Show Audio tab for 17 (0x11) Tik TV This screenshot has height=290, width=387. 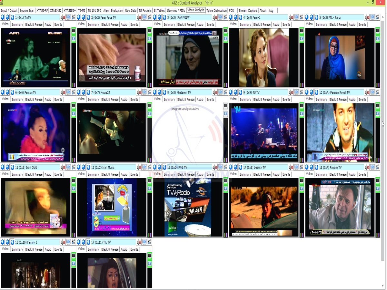pyautogui.click(x=124, y=249)
